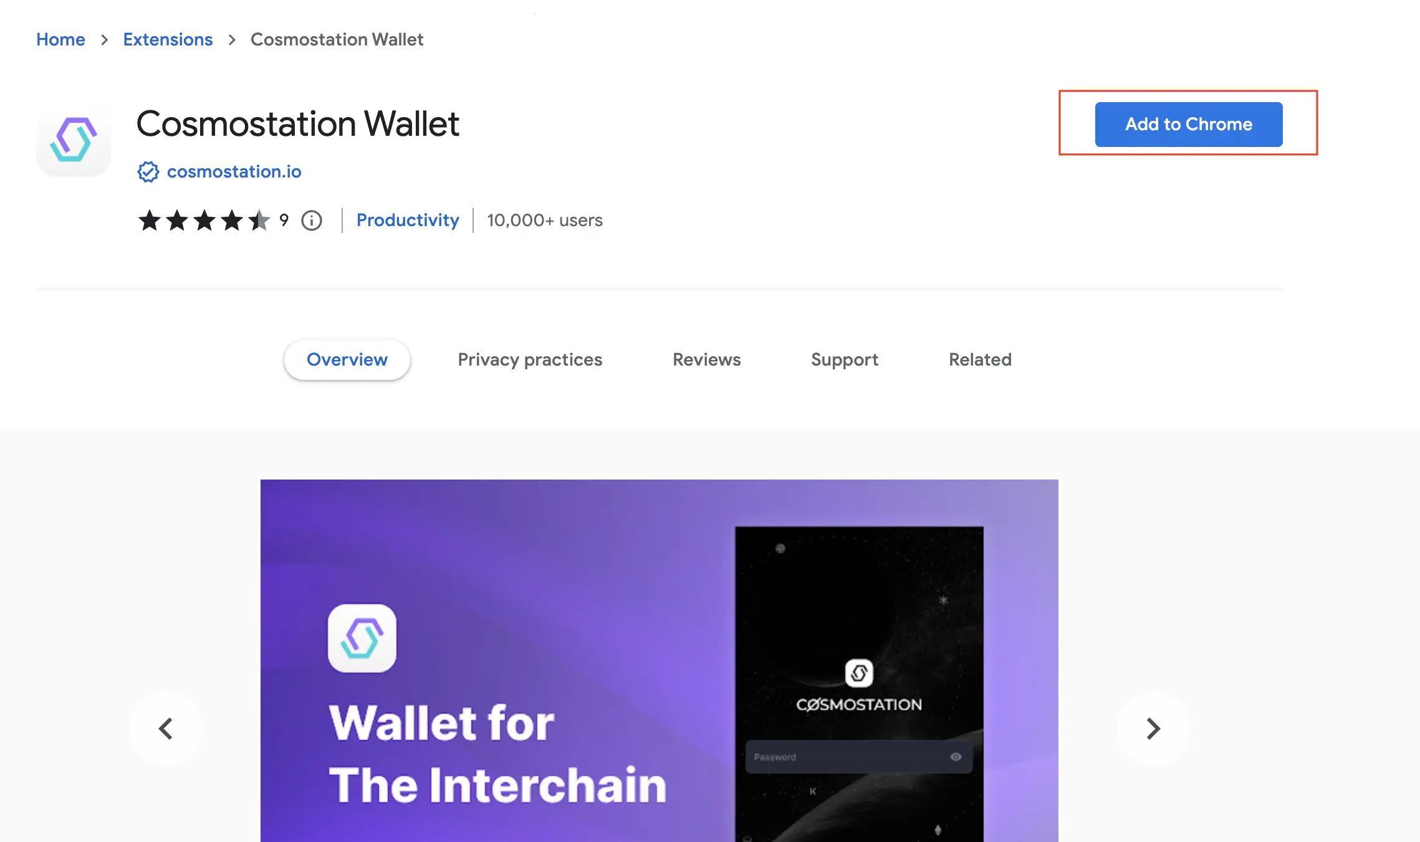Click the first star in the rating
1420x842 pixels.
coord(149,220)
